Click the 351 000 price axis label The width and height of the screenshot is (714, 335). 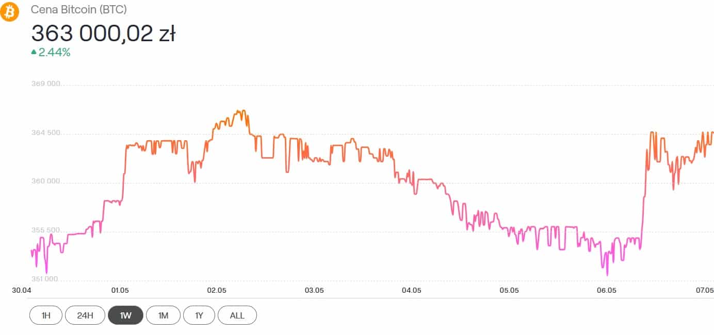coord(46,279)
